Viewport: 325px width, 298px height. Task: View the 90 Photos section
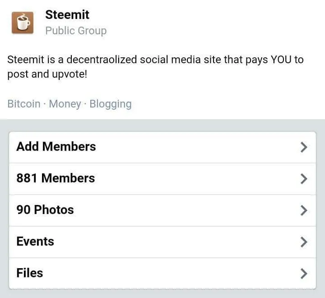coord(162,210)
